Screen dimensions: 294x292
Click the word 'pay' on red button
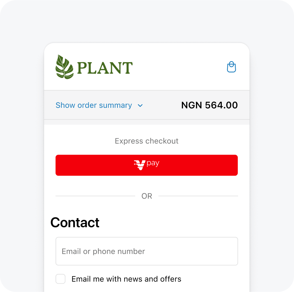[153, 163]
